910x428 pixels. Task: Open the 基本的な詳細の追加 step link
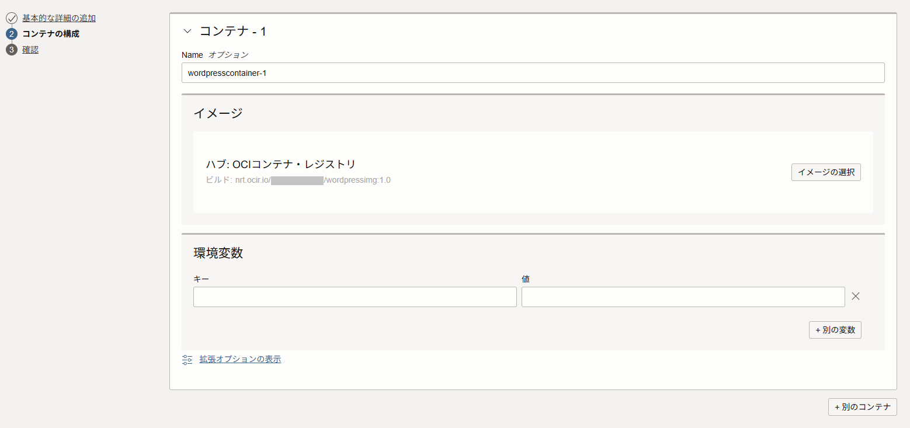(59, 18)
